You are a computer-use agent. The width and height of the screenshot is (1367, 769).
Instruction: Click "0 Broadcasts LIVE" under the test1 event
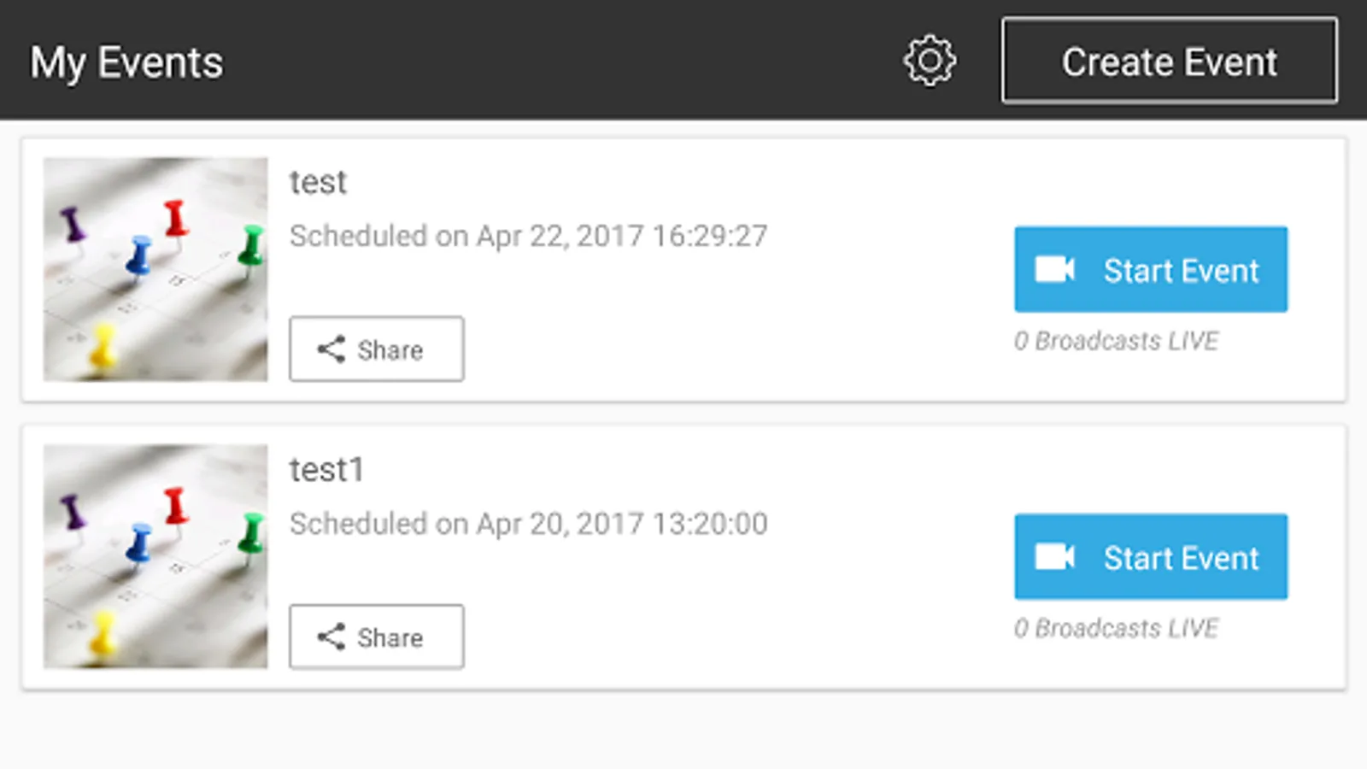[x=1116, y=629]
